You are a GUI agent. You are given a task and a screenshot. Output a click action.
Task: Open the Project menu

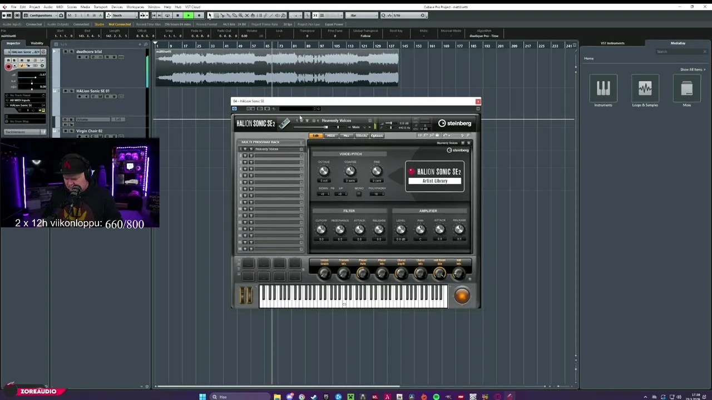point(34,7)
